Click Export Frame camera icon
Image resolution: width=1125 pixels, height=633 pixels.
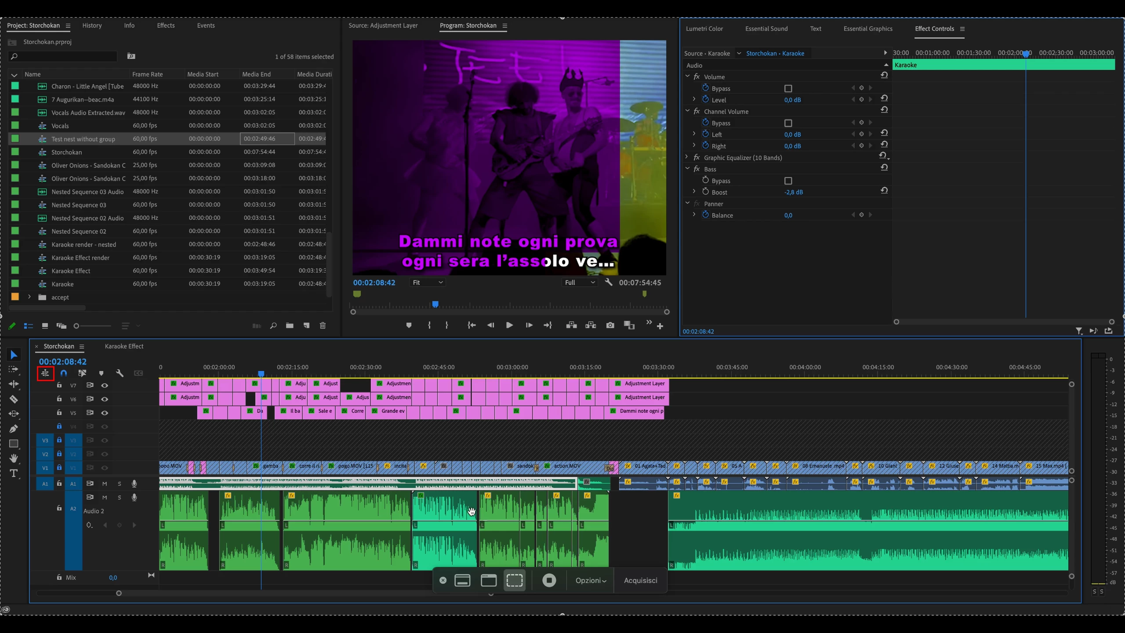610,325
